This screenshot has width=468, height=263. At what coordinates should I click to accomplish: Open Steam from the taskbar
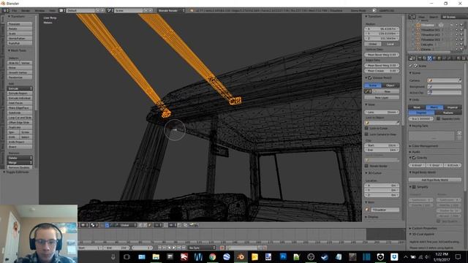[x=325, y=256]
